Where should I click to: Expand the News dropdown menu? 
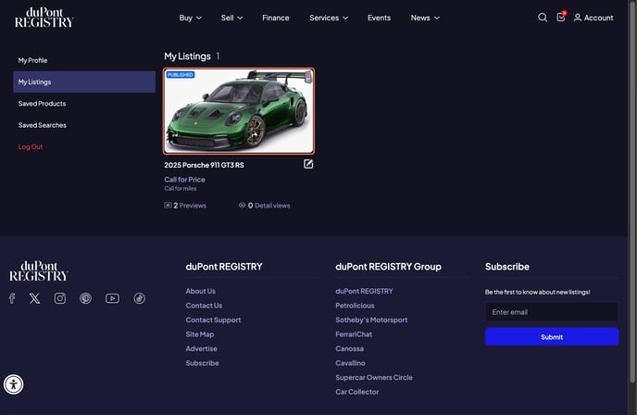425,18
